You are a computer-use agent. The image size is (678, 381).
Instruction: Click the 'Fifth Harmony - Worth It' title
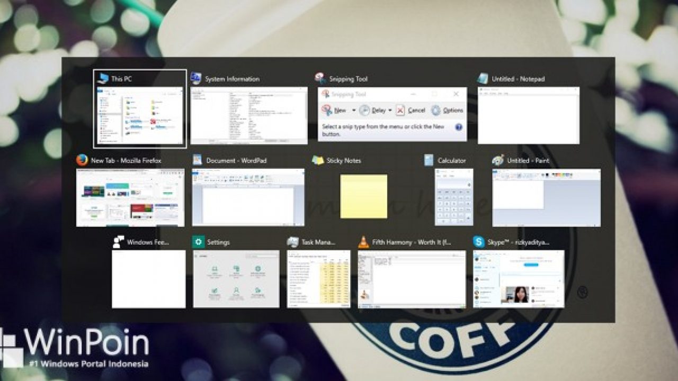(412, 242)
